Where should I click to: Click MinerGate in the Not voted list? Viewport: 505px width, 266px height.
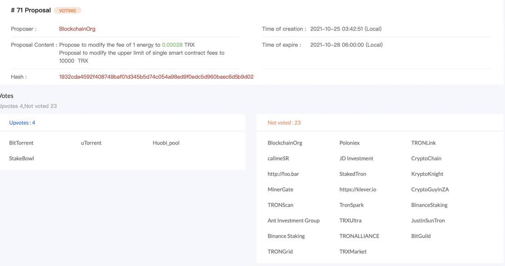280,189
